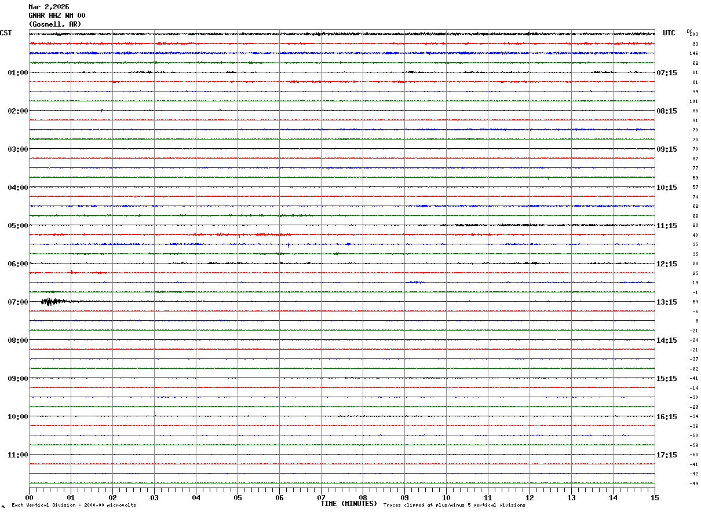Viewport: 701px width, 513px height.
Task: Click the '10:15' UTC time label
Action: 666,188
